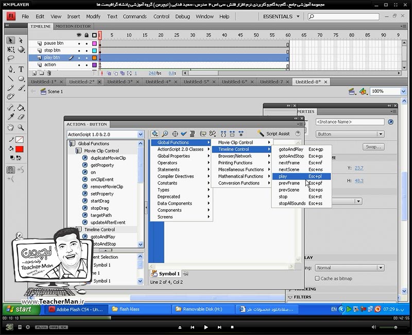Click Edit Scene clapper icon
This screenshot has height=335, width=412.
pyautogui.click(x=352, y=92)
